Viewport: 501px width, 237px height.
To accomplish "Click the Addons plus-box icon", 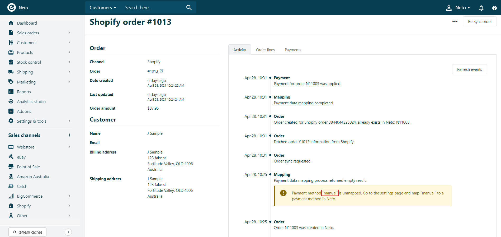I will (11, 111).
